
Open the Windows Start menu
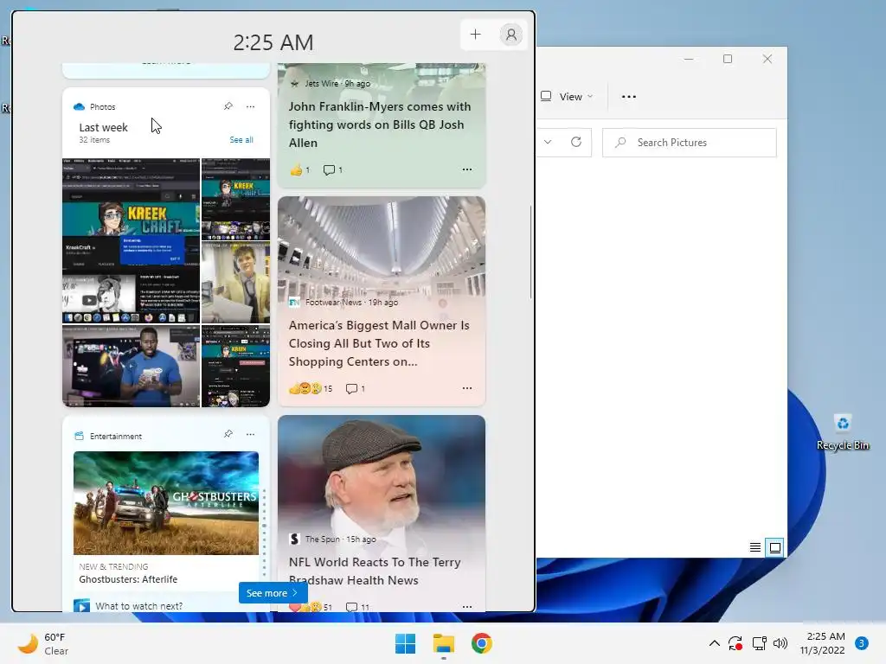tap(405, 643)
